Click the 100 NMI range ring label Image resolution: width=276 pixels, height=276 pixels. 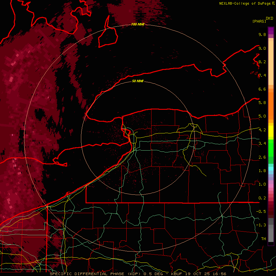point(138,24)
